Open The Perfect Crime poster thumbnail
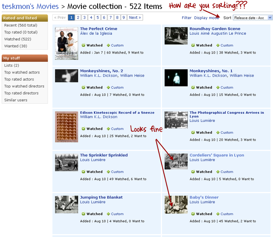 (66, 44)
